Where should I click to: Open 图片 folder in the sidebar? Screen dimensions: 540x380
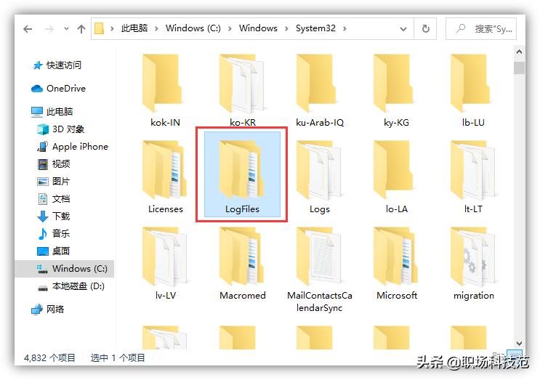(54, 182)
